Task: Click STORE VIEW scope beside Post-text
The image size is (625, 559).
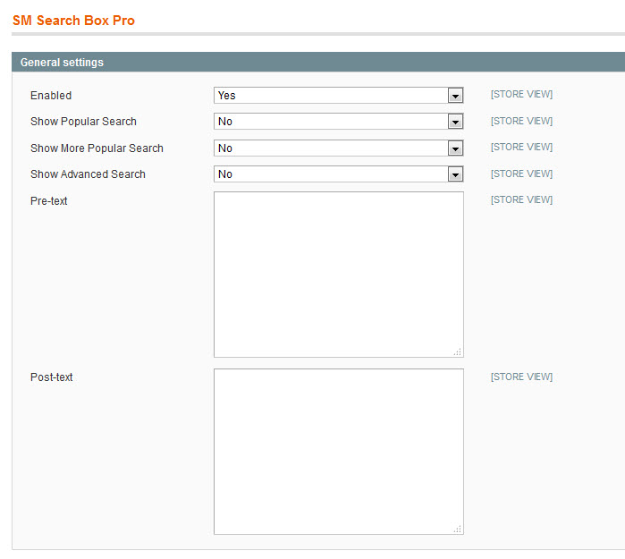Action: pyautogui.click(x=521, y=377)
